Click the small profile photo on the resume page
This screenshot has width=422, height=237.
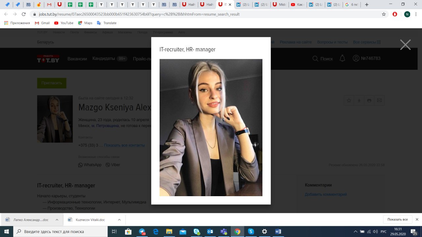(55, 119)
